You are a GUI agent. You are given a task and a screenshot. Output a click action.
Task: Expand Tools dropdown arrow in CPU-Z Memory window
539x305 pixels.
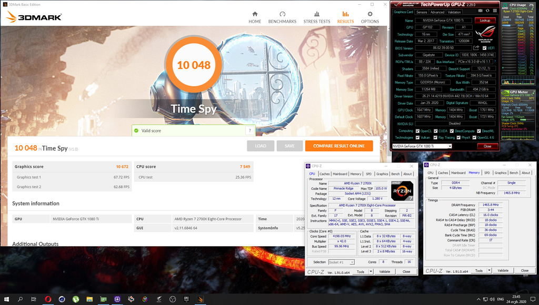click(x=489, y=270)
